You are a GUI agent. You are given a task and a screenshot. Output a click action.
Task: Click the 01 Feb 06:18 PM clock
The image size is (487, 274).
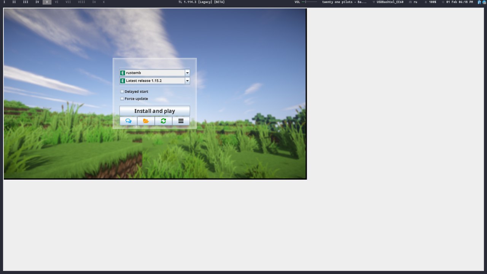(457, 2)
